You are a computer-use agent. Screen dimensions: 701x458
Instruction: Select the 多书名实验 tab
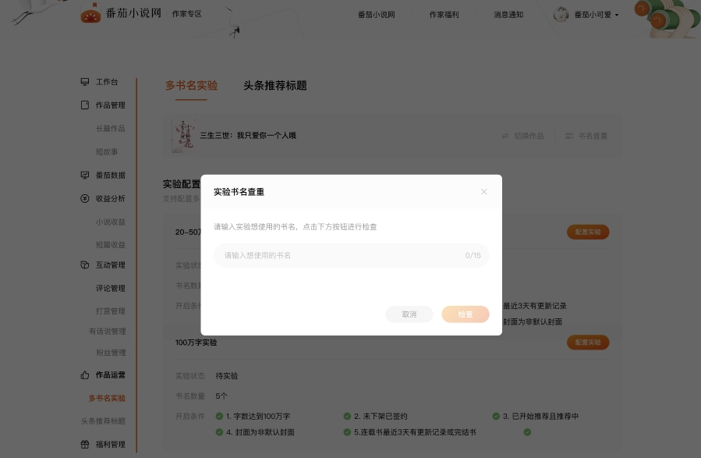(191, 86)
